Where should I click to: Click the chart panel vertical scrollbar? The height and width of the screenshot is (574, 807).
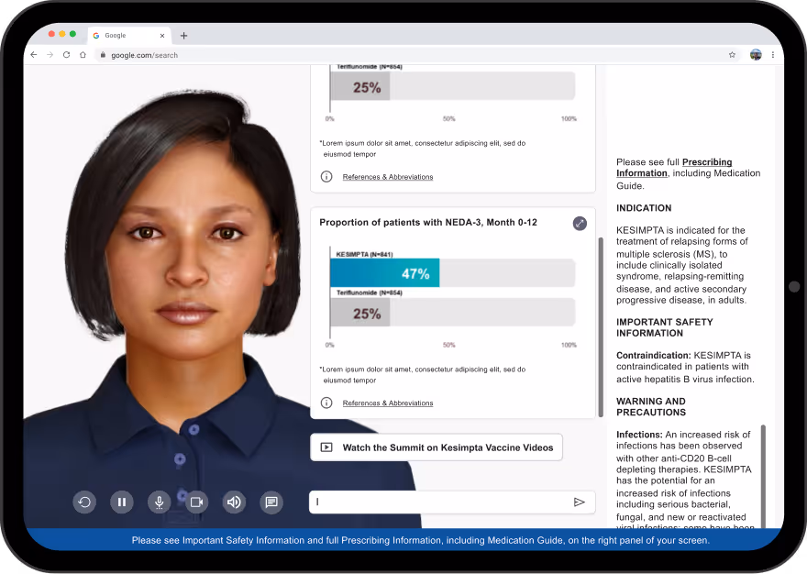pyautogui.click(x=600, y=327)
